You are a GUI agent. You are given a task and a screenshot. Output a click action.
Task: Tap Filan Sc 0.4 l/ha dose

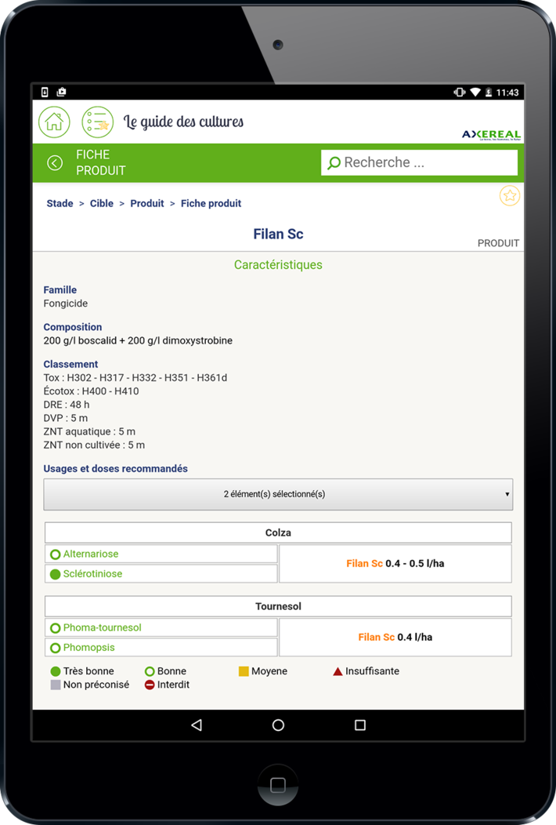point(395,637)
